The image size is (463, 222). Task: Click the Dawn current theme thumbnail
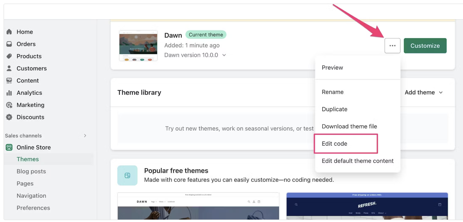coord(138,45)
